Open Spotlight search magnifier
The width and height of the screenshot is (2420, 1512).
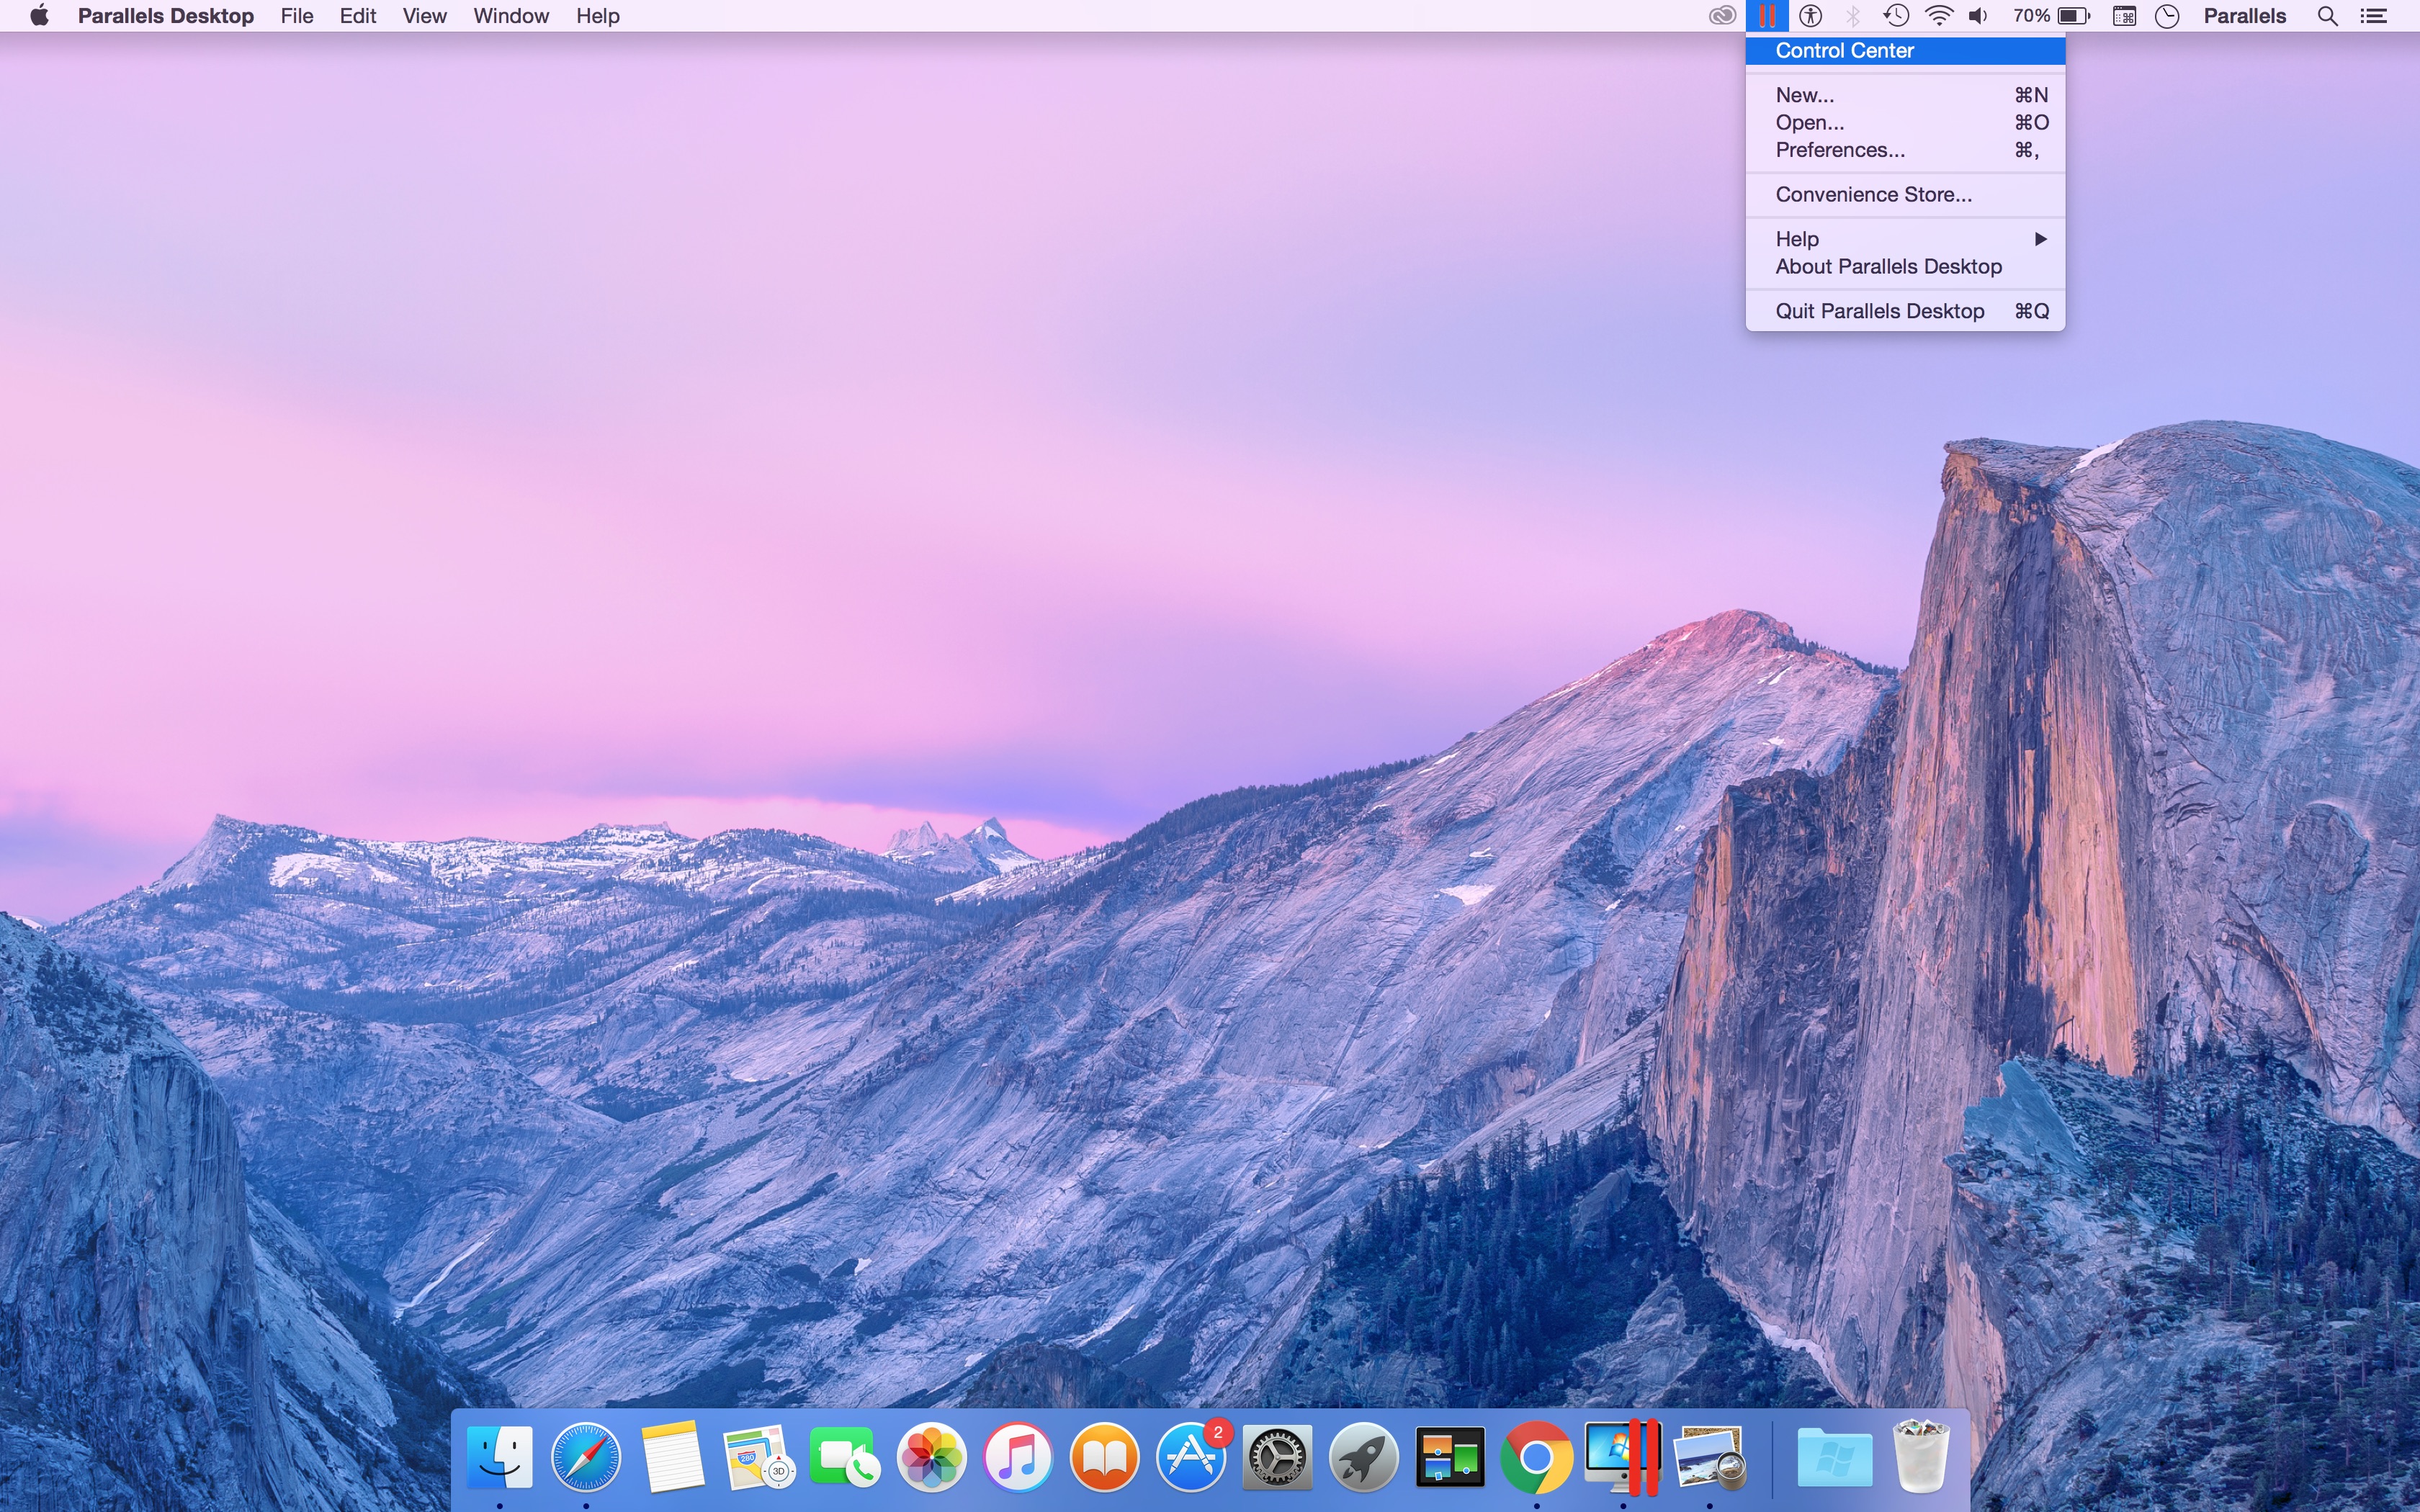pos(2328,16)
